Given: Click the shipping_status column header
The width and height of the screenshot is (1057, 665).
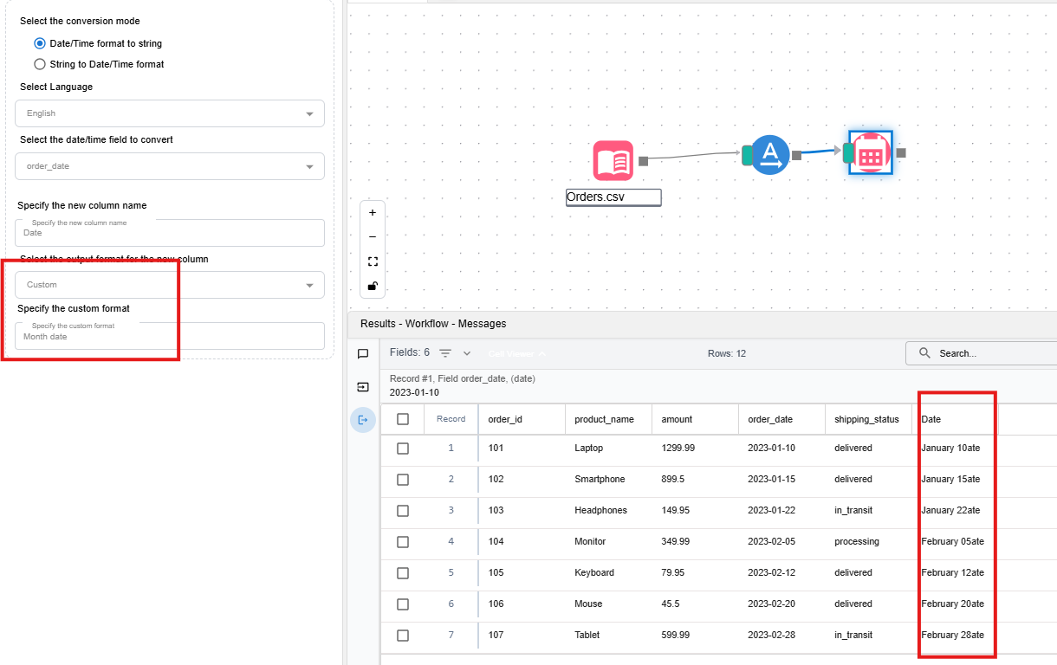Looking at the screenshot, I should [866, 419].
